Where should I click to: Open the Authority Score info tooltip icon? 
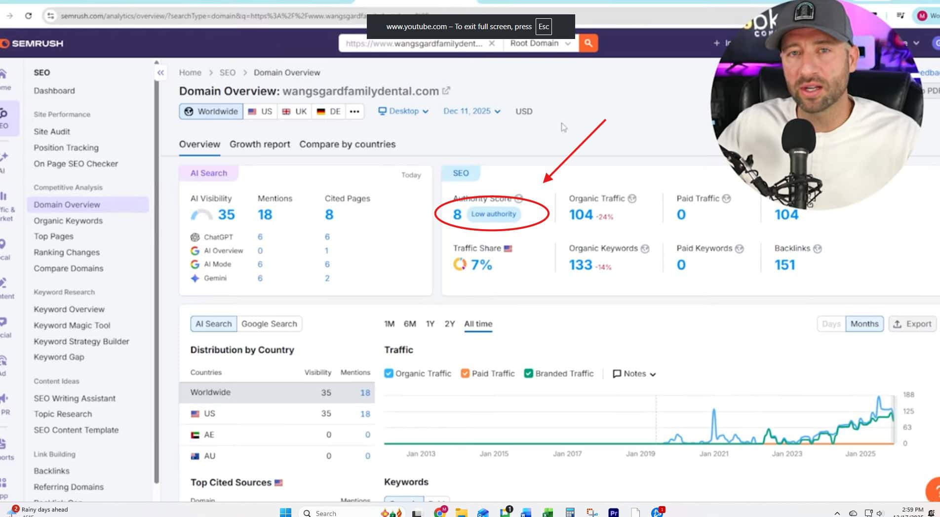pyautogui.click(x=519, y=199)
